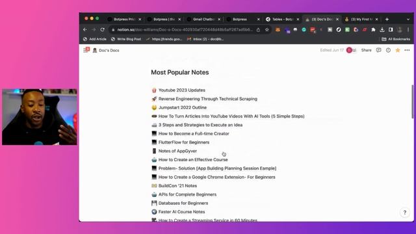Bookmark this page with the star icon
Screen dimensions: 416x234
tap(267, 30)
